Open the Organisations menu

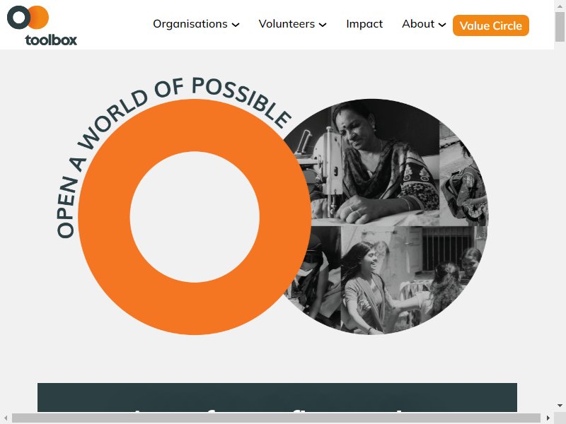pyautogui.click(x=190, y=24)
